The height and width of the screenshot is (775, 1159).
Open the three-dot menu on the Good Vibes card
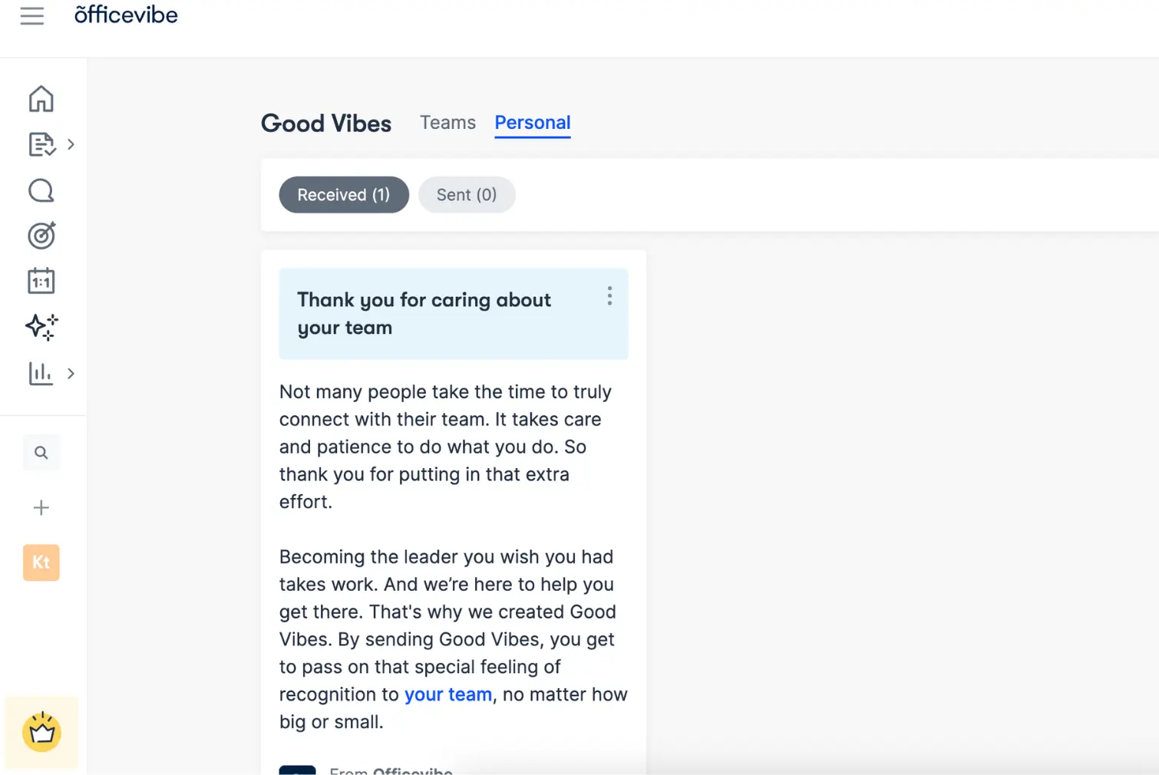(609, 296)
